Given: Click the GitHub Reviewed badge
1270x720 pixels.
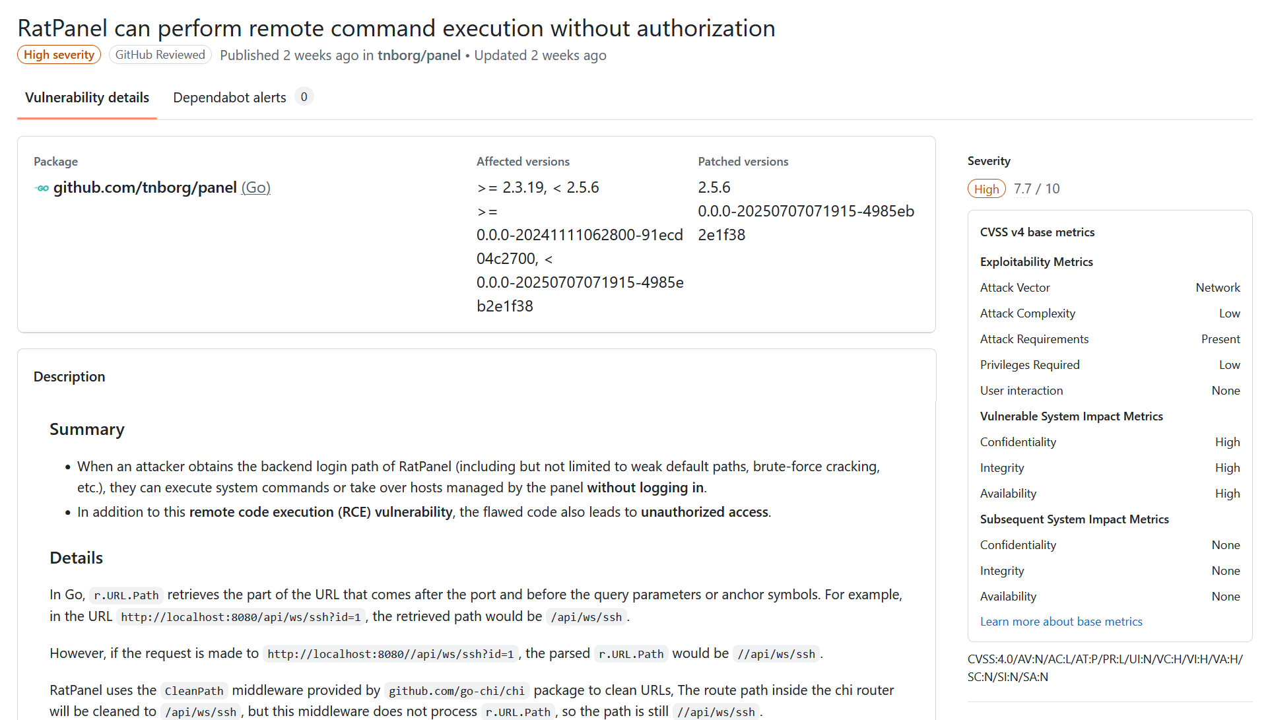Looking at the screenshot, I should (x=160, y=55).
